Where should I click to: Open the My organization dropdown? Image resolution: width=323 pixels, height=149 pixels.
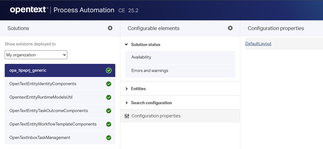click(36, 55)
